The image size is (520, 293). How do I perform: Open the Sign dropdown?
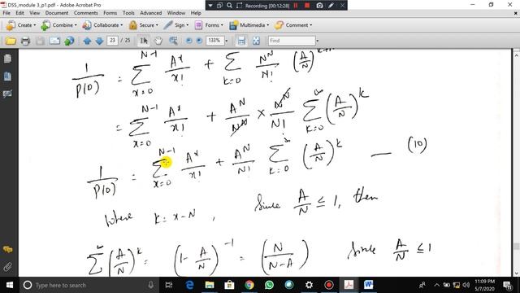(176, 25)
